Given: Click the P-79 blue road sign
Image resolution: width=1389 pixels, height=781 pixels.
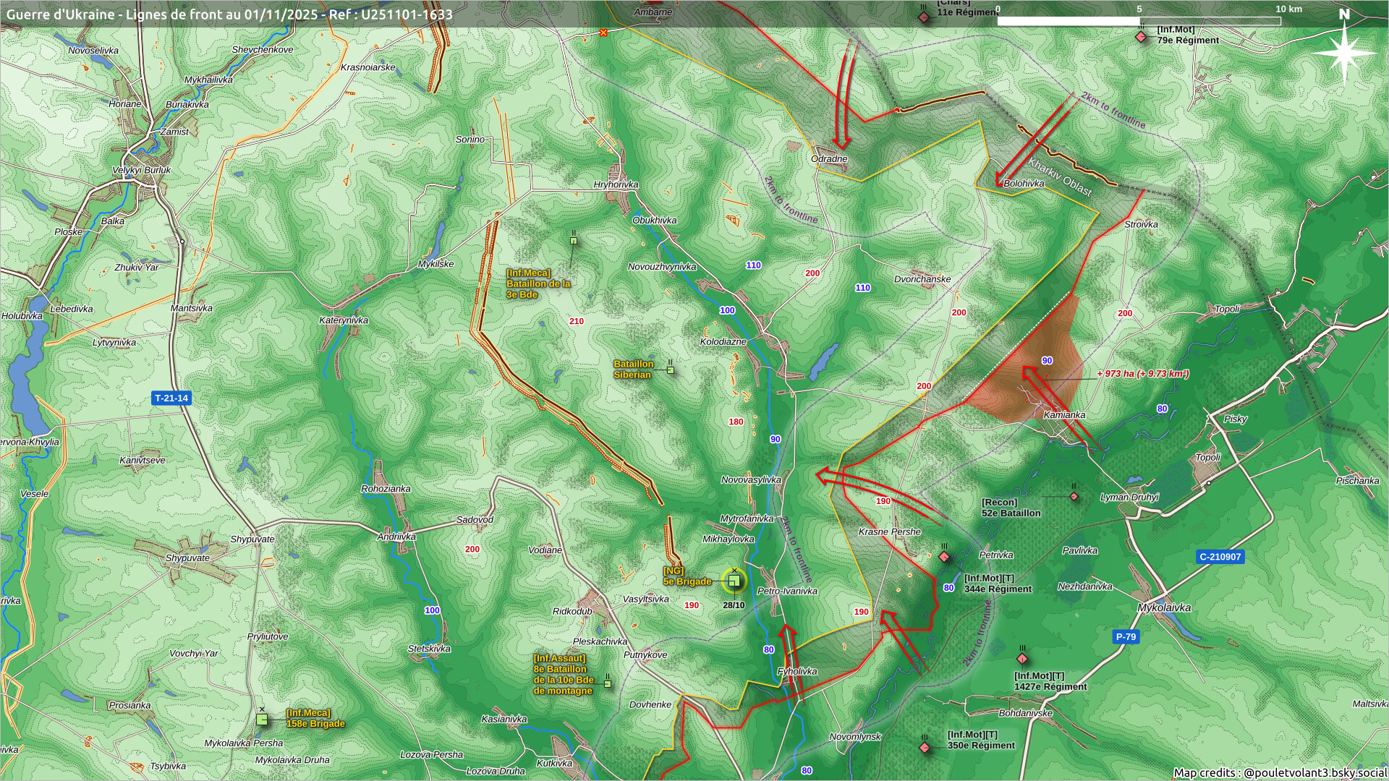Looking at the screenshot, I should pyautogui.click(x=1126, y=637).
